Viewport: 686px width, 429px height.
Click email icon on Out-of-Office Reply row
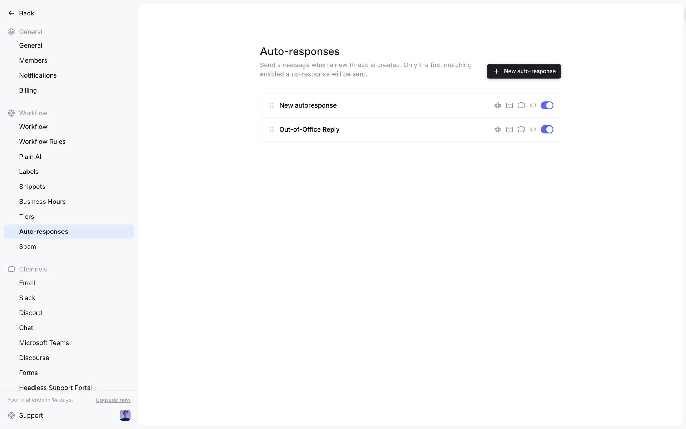[509, 129]
